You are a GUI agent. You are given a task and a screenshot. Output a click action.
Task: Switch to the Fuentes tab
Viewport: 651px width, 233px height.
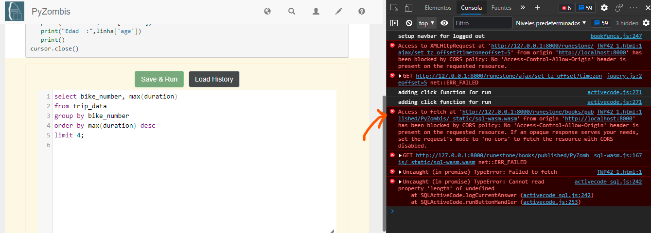pyautogui.click(x=501, y=8)
